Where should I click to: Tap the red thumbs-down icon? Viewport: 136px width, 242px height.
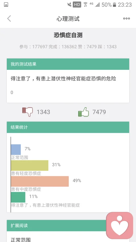point(27,112)
